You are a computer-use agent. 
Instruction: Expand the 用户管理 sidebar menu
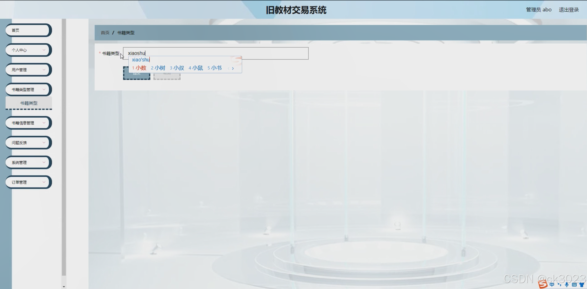(28, 70)
